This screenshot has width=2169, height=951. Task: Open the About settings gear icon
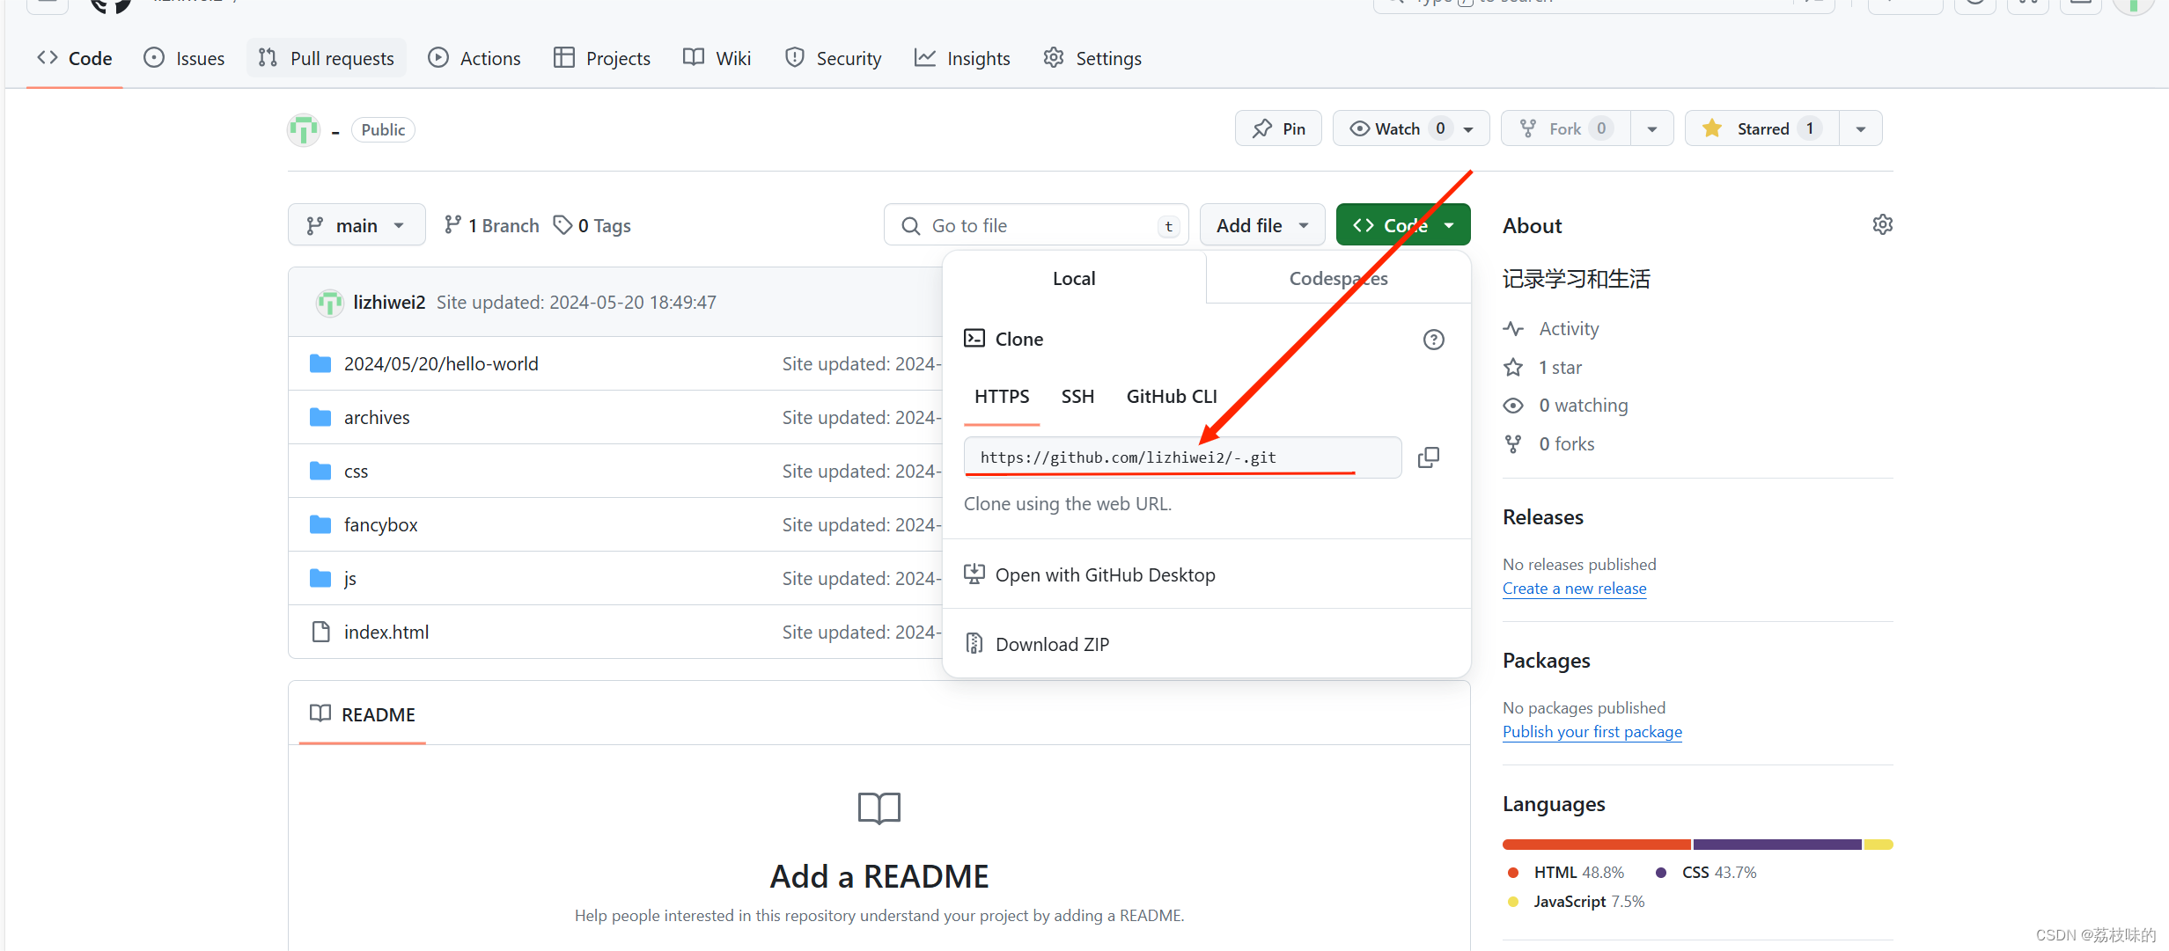coord(1883,225)
